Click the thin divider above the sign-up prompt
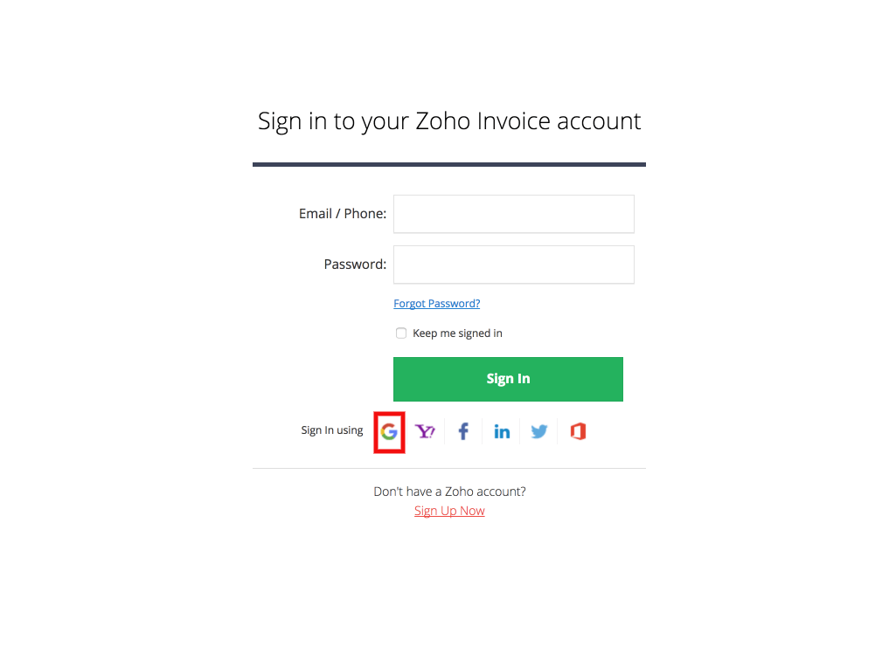The image size is (889, 653). point(449,469)
